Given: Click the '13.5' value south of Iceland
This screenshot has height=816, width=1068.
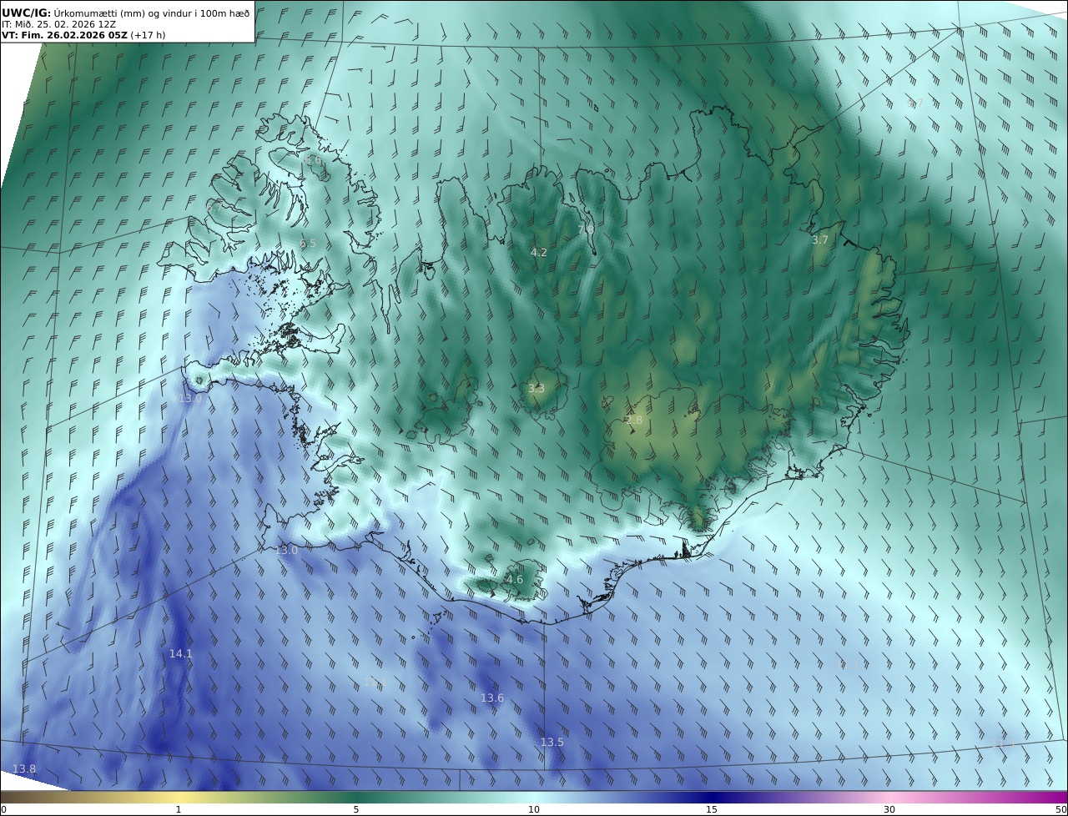Looking at the screenshot, I should (x=552, y=743).
